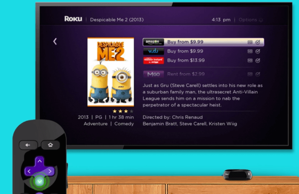This screenshot has width=299, height=194.
Task: Click the title Despicable Me 2 (2013)
Action: pos(117,20)
